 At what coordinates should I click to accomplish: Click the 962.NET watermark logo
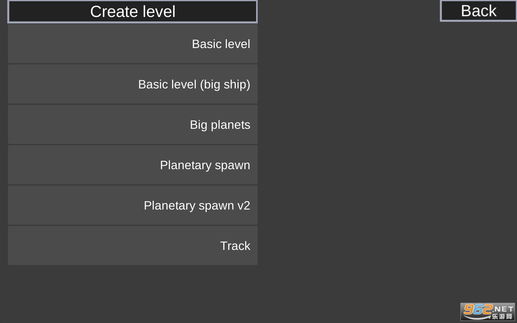pos(488,312)
